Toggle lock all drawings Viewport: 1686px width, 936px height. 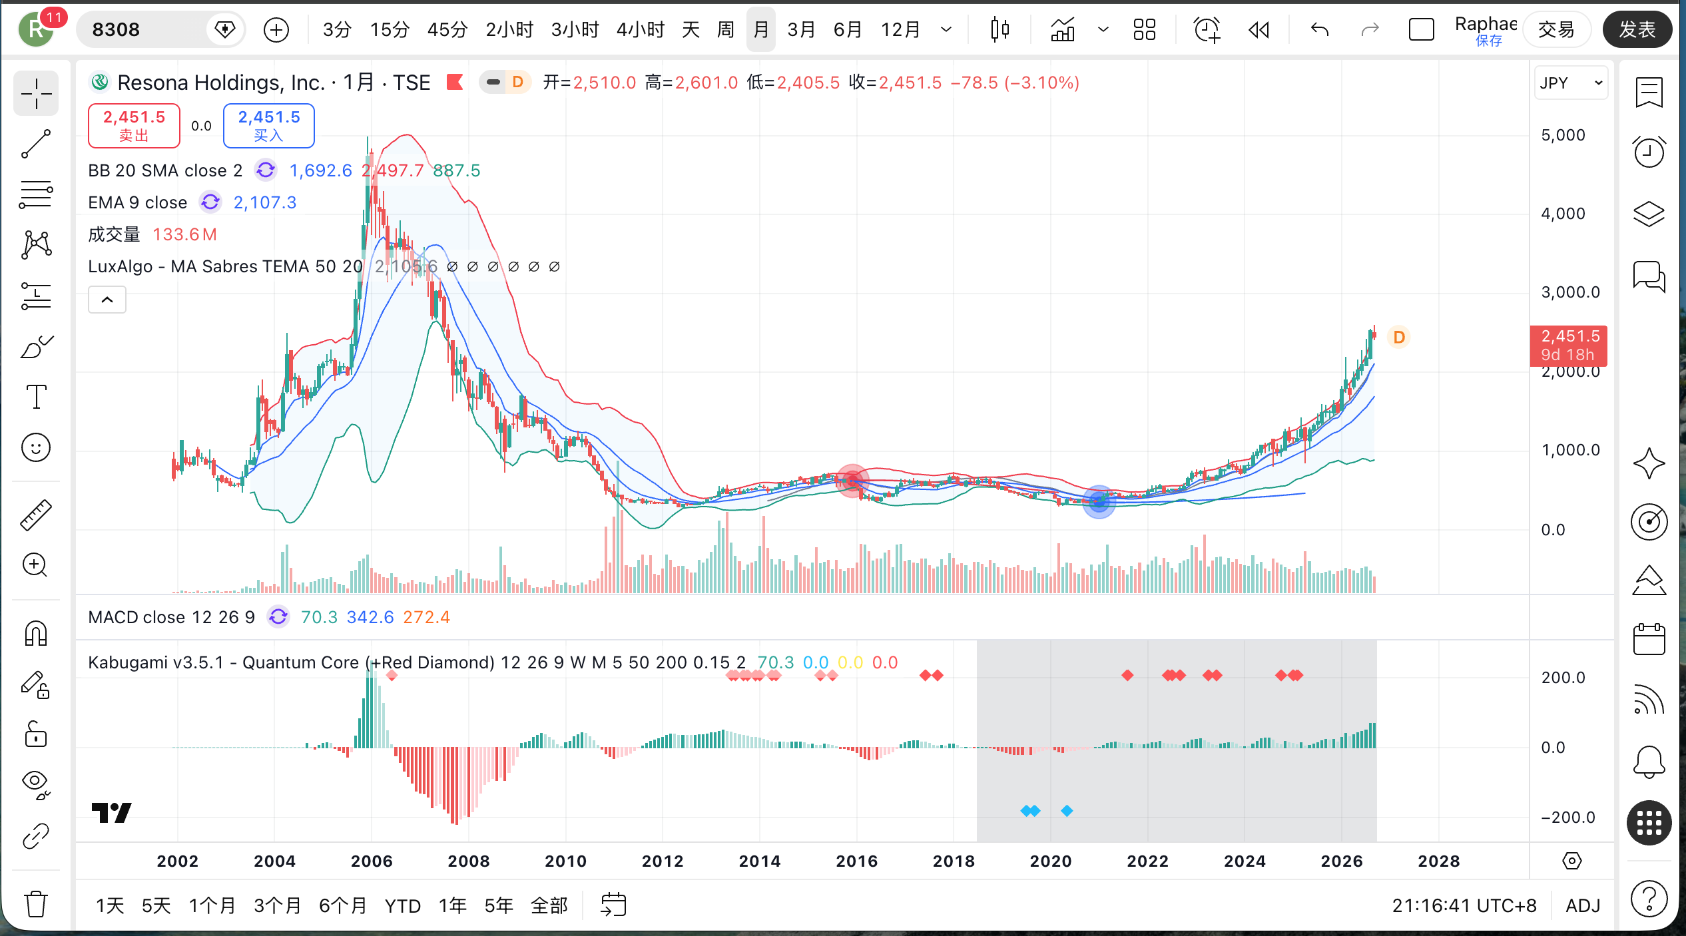tap(36, 734)
